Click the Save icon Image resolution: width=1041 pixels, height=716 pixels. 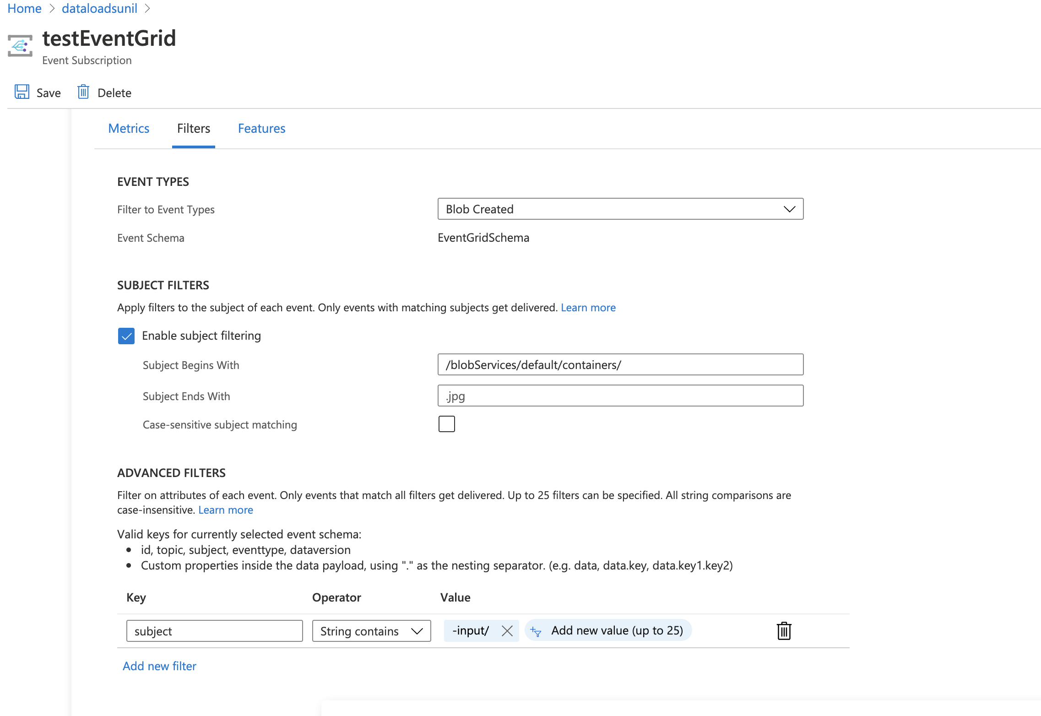point(22,92)
